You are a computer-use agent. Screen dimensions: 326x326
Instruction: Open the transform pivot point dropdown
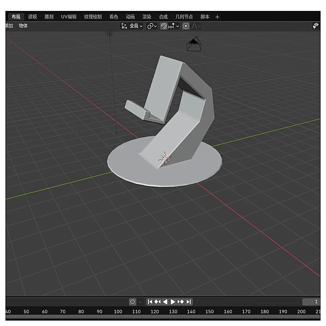pyautogui.click(x=152, y=26)
